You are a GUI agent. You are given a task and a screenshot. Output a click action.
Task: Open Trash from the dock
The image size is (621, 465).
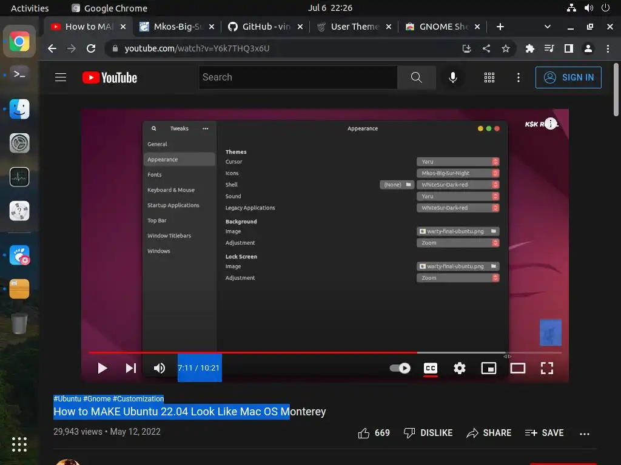coord(19,323)
